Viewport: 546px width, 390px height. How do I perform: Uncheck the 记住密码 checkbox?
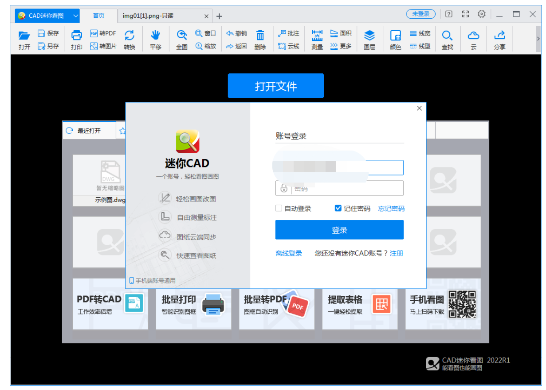[x=338, y=208]
